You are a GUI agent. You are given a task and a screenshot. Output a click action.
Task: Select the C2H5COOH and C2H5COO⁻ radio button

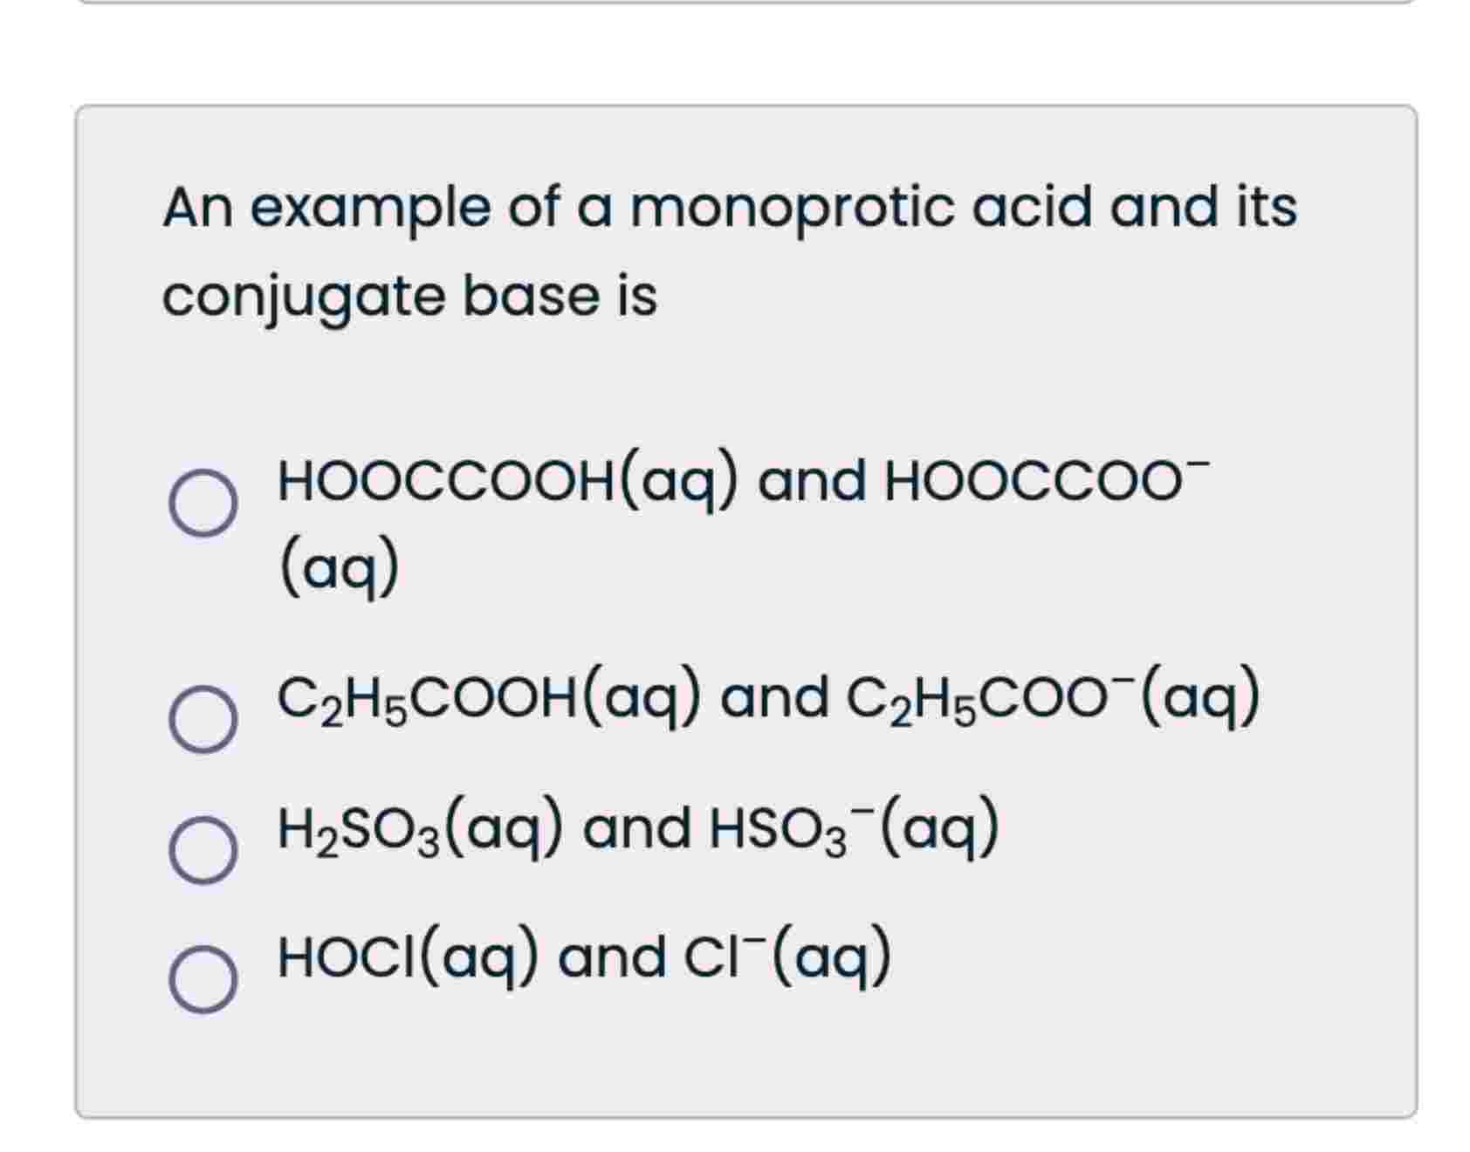click(x=201, y=719)
